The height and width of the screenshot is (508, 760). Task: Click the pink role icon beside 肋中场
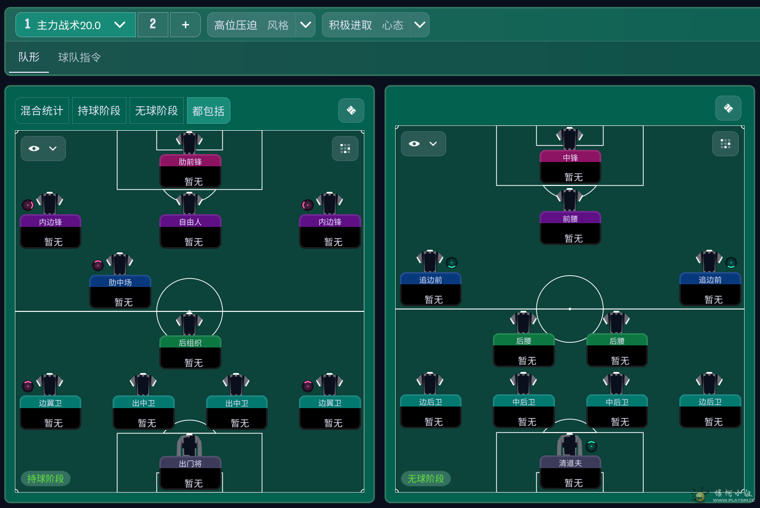click(98, 265)
